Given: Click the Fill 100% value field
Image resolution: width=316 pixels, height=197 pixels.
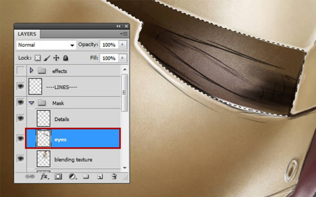Looking at the screenshot, I should click(x=109, y=58).
